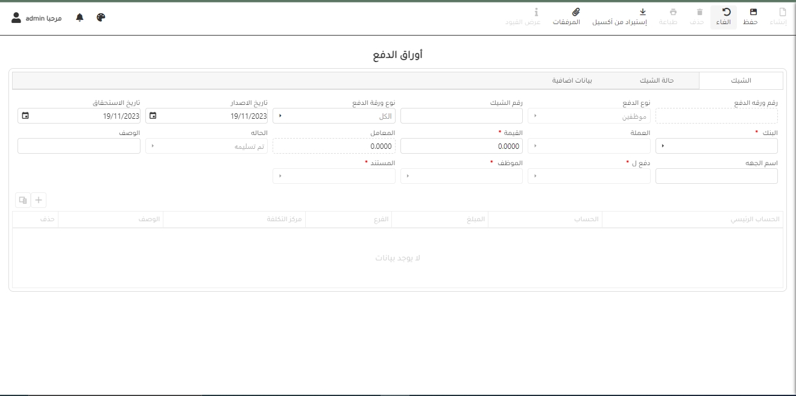Viewport: 796px width, 396px height.
Task: Click the Save (حفظ) toolbar icon
Action: [753, 12]
